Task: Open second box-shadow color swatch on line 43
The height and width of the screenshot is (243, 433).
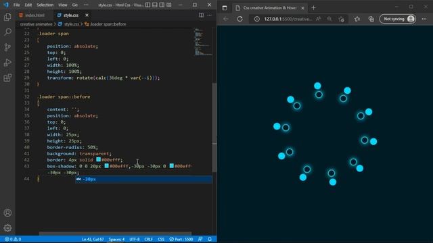Action: point(171,166)
